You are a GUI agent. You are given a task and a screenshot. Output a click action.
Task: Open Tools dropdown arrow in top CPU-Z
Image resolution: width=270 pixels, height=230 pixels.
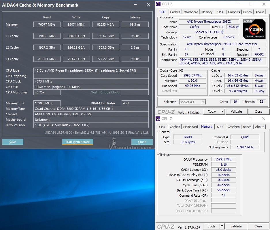[x=222, y=112]
